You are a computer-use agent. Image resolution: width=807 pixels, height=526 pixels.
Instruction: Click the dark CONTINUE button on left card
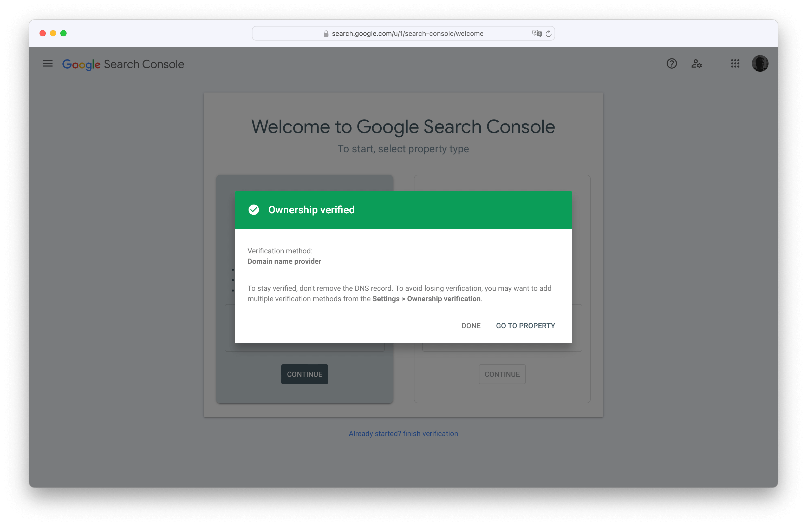pyautogui.click(x=304, y=374)
